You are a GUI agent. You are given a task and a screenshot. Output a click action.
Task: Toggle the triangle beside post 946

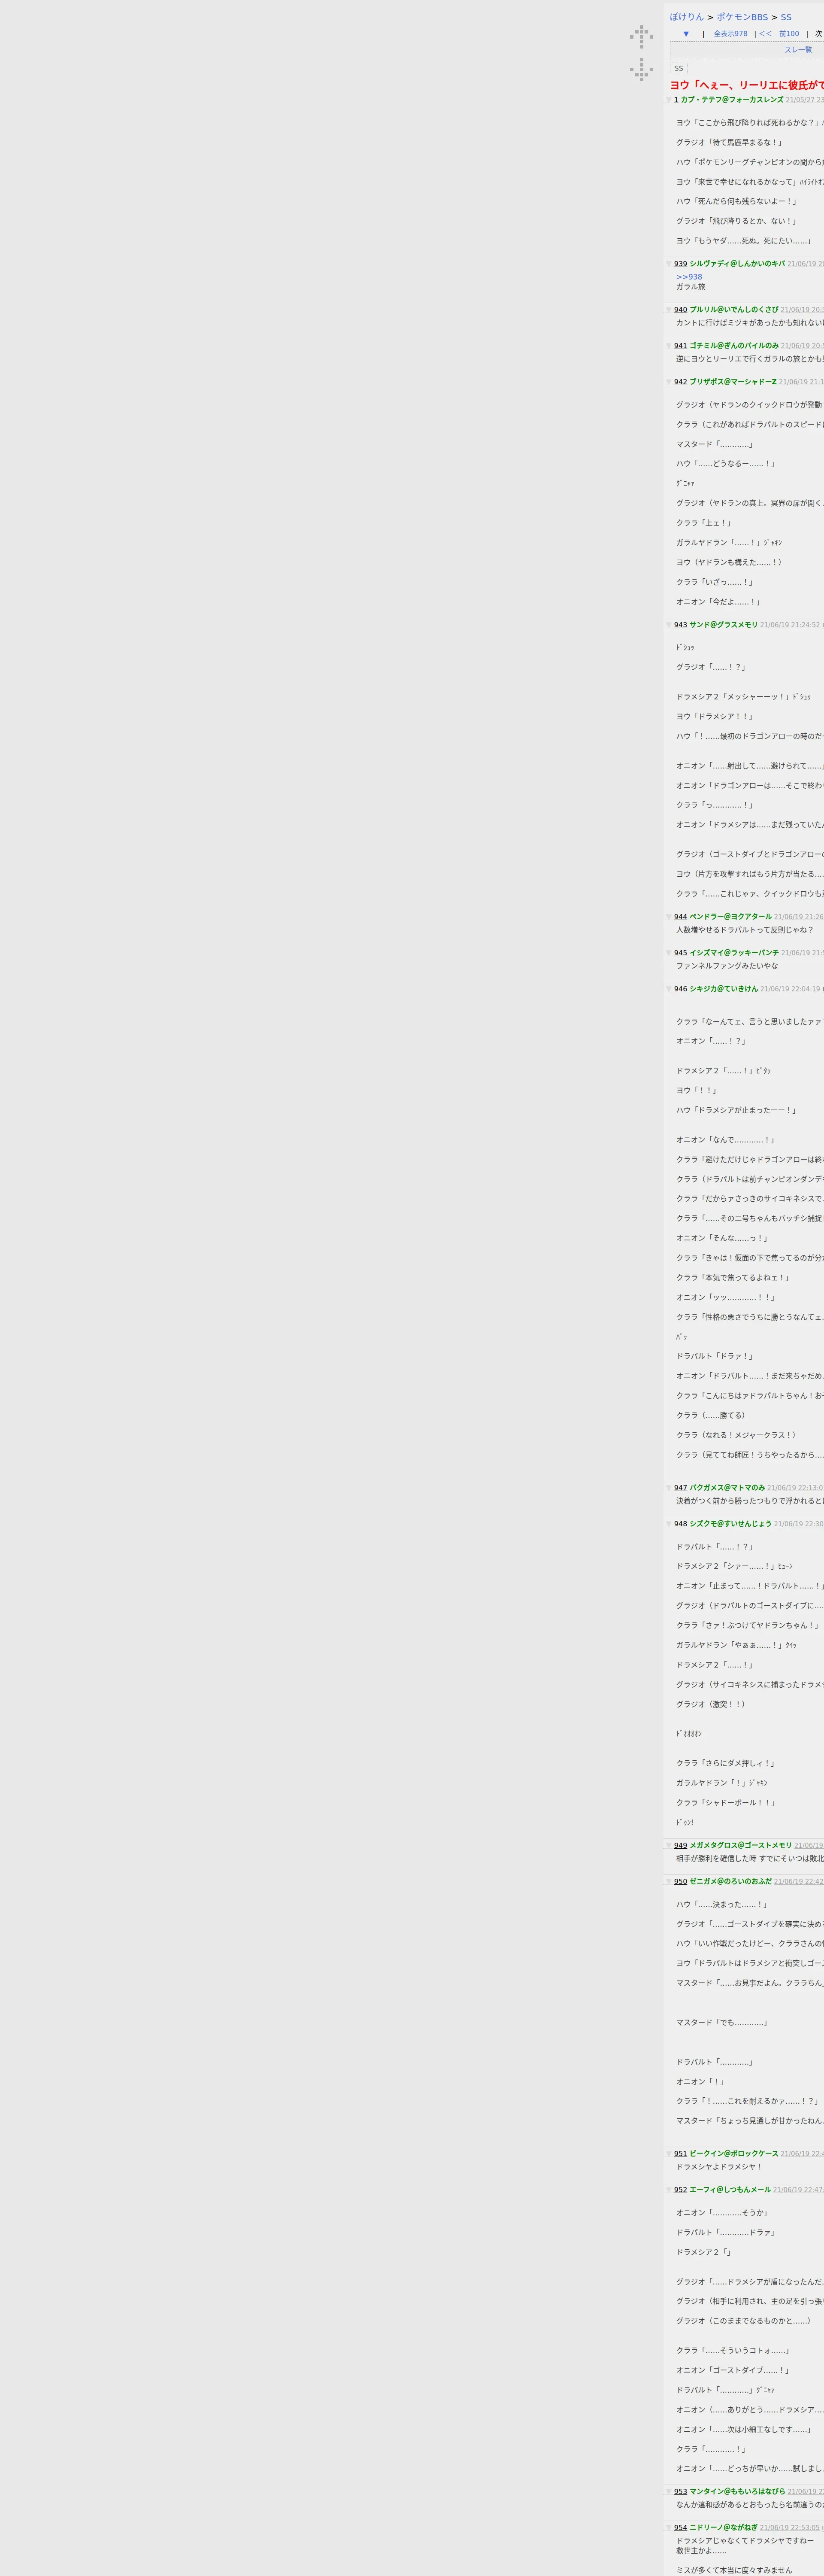[669, 989]
